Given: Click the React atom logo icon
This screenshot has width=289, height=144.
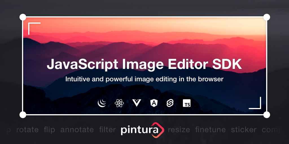Looking at the screenshot, I should 119,103.
